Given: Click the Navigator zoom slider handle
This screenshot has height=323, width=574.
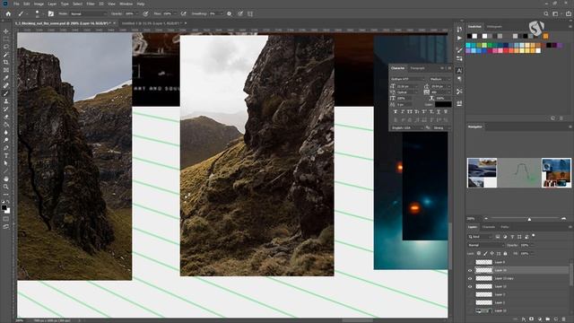Looking at the screenshot, I should (529, 219).
